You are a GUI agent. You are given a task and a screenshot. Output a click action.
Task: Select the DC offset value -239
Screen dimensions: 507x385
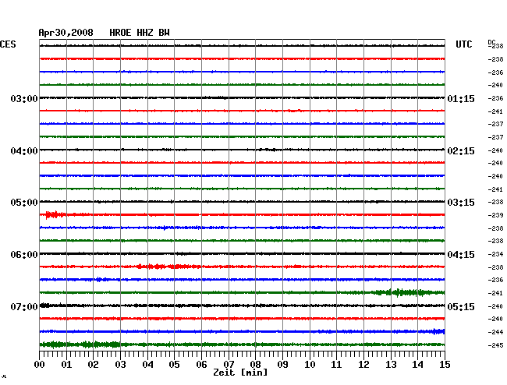[495, 215]
